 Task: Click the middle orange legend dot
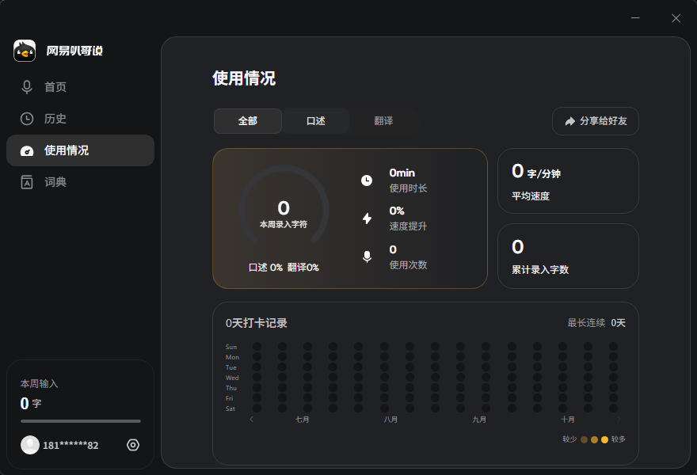coord(594,439)
